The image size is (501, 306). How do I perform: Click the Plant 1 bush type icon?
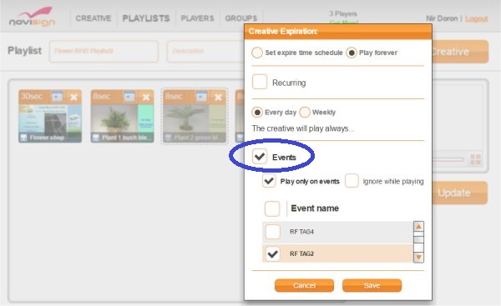(x=96, y=138)
